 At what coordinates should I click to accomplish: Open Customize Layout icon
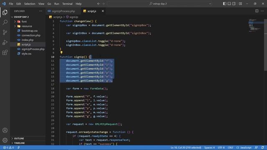pos(240,4)
